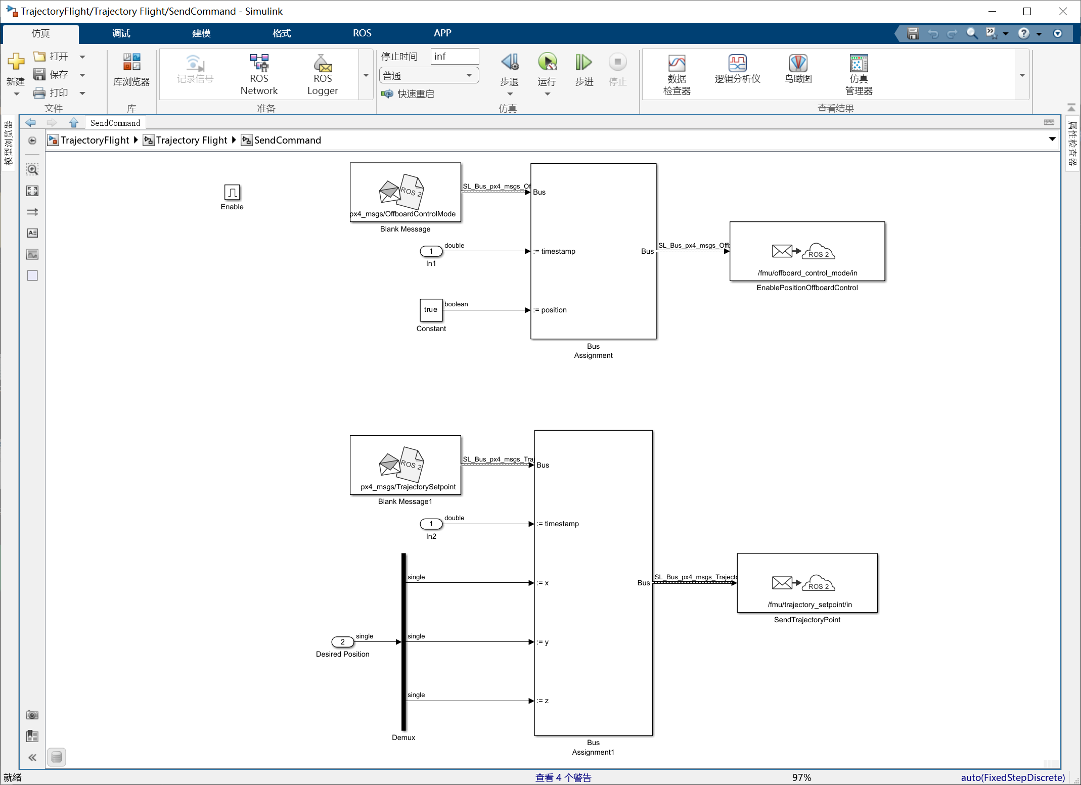The width and height of the screenshot is (1081, 785).
Task: Click the Zoom tool in the palette
Action: (x=32, y=169)
